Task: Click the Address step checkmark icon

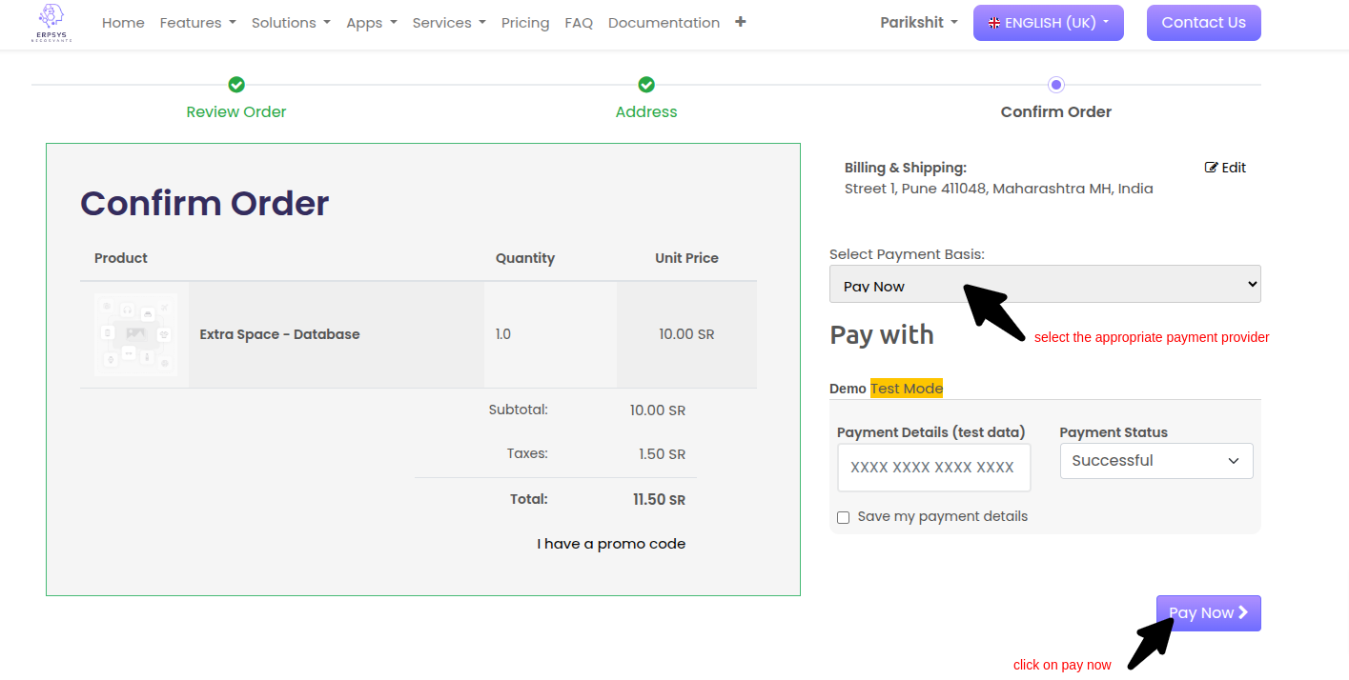Action: coord(646,85)
